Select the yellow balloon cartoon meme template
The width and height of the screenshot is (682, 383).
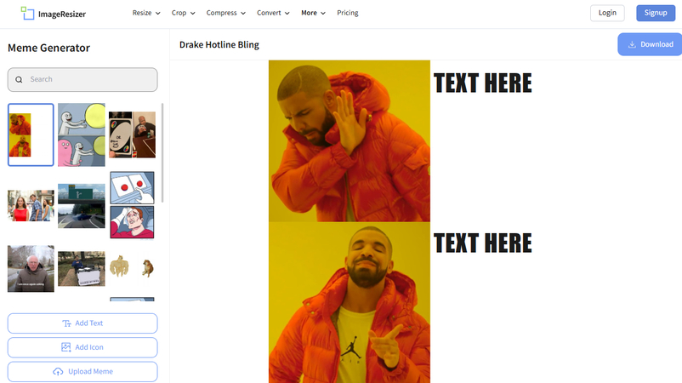pos(82,135)
